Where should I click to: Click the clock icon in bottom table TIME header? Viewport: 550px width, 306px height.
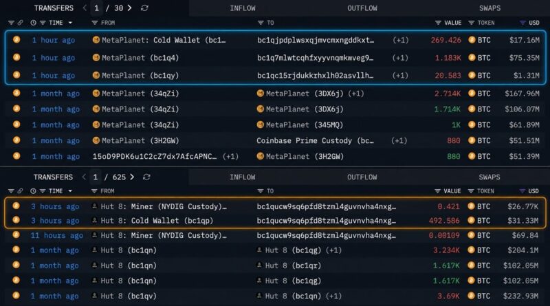pyautogui.click(x=33, y=191)
